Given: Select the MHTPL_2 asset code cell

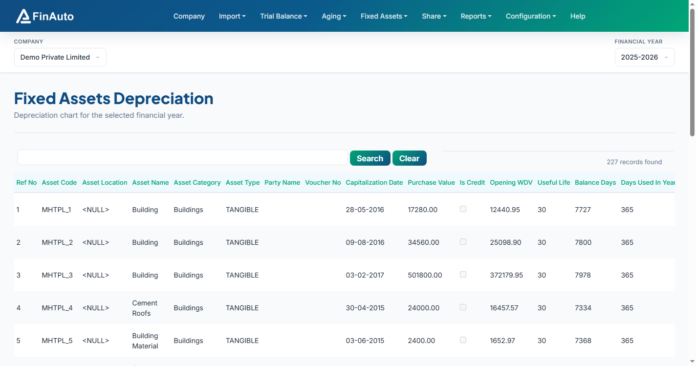Looking at the screenshot, I should coord(57,242).
